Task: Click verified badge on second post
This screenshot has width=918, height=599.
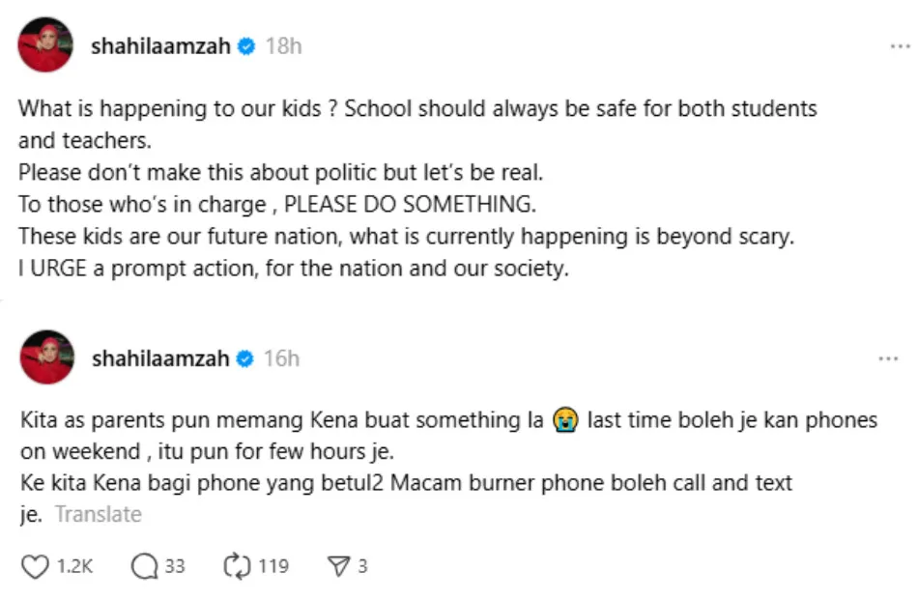Action: pyautogui.click(x=246, y=358)
